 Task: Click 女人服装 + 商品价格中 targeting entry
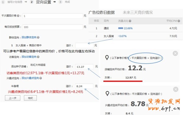coord(28,45)
